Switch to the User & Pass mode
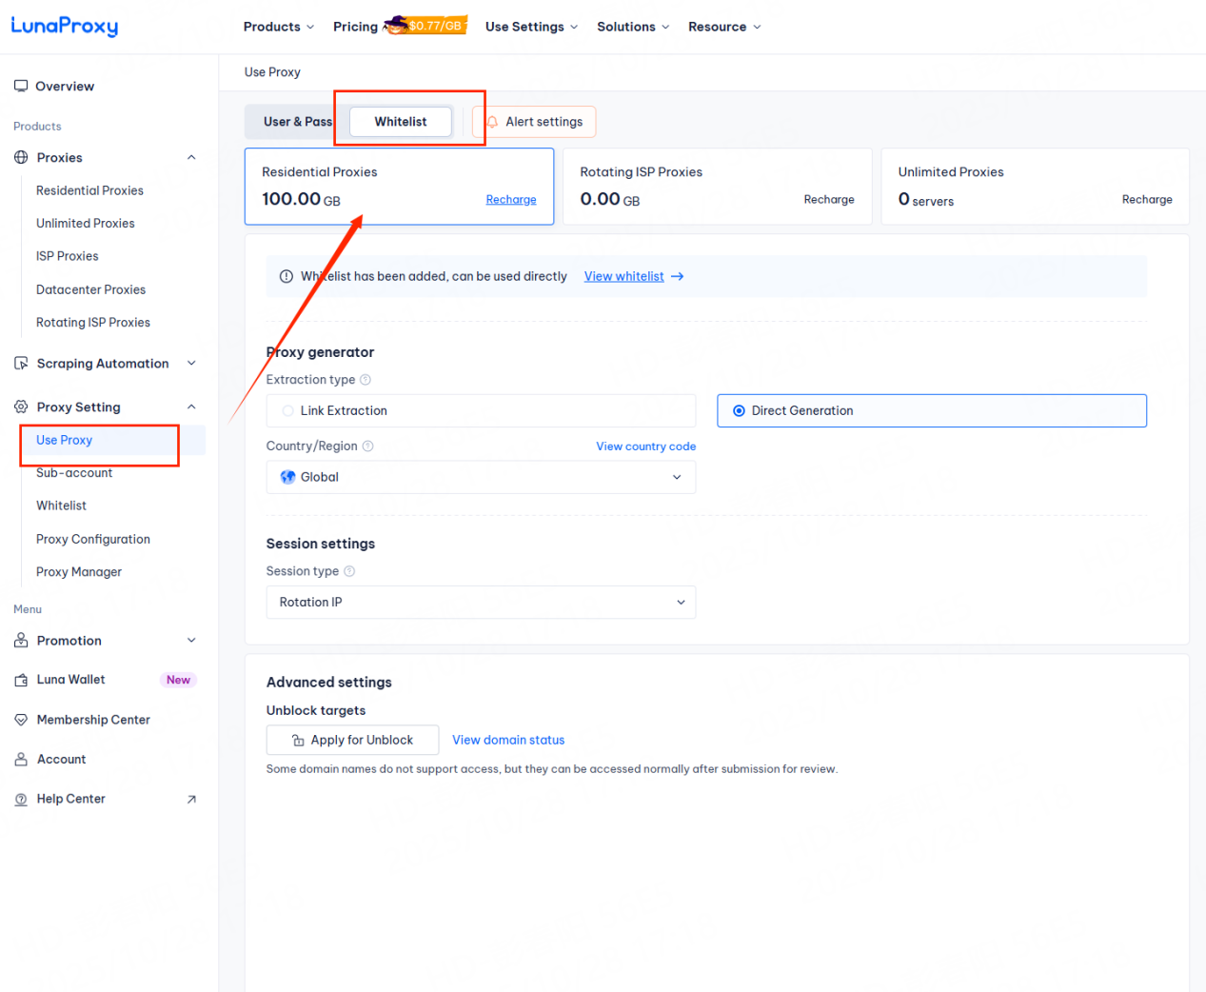The image size is (1206, 992). (296, 122)
